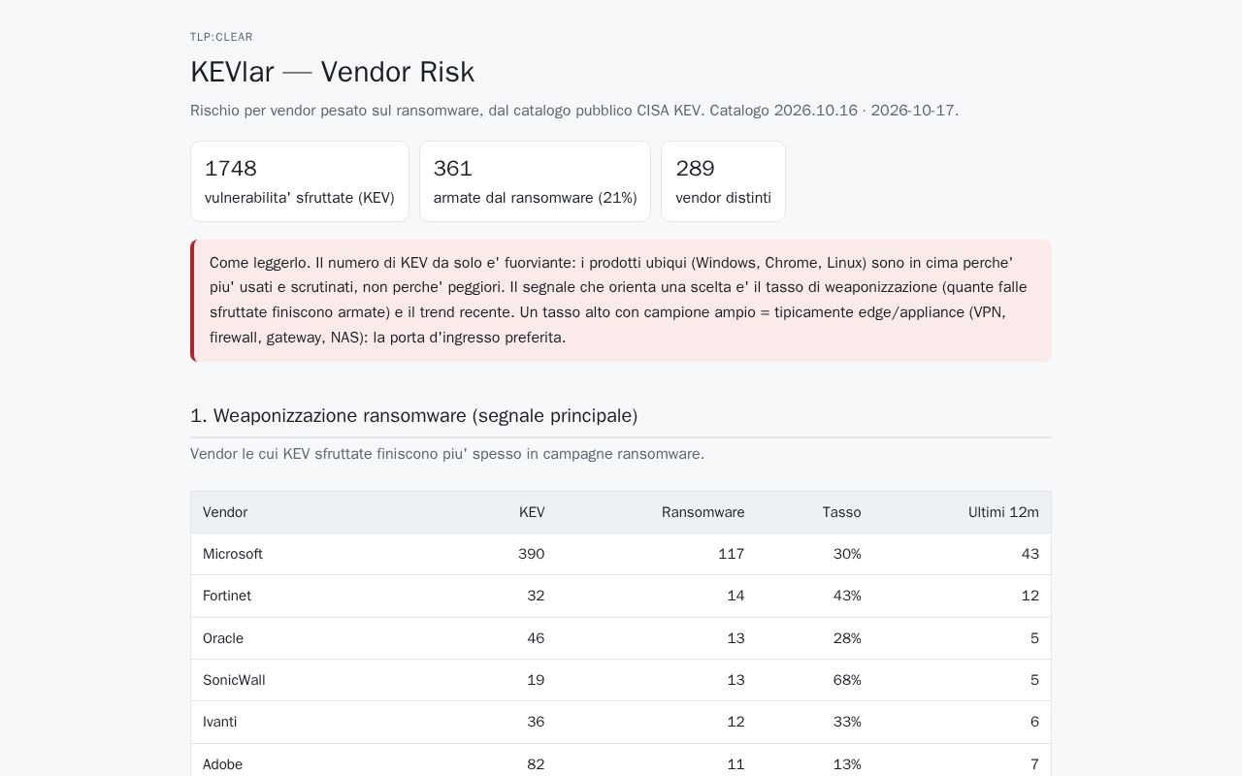Screen dimensions: 1242x776
Task: Click Fortinet's "Ultimi 12m" value
Action: pos(1030,596)
